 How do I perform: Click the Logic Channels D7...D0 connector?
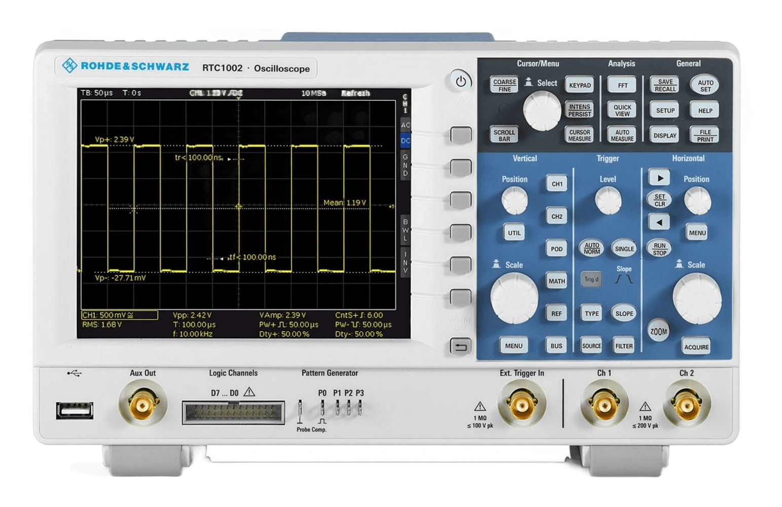233,412
